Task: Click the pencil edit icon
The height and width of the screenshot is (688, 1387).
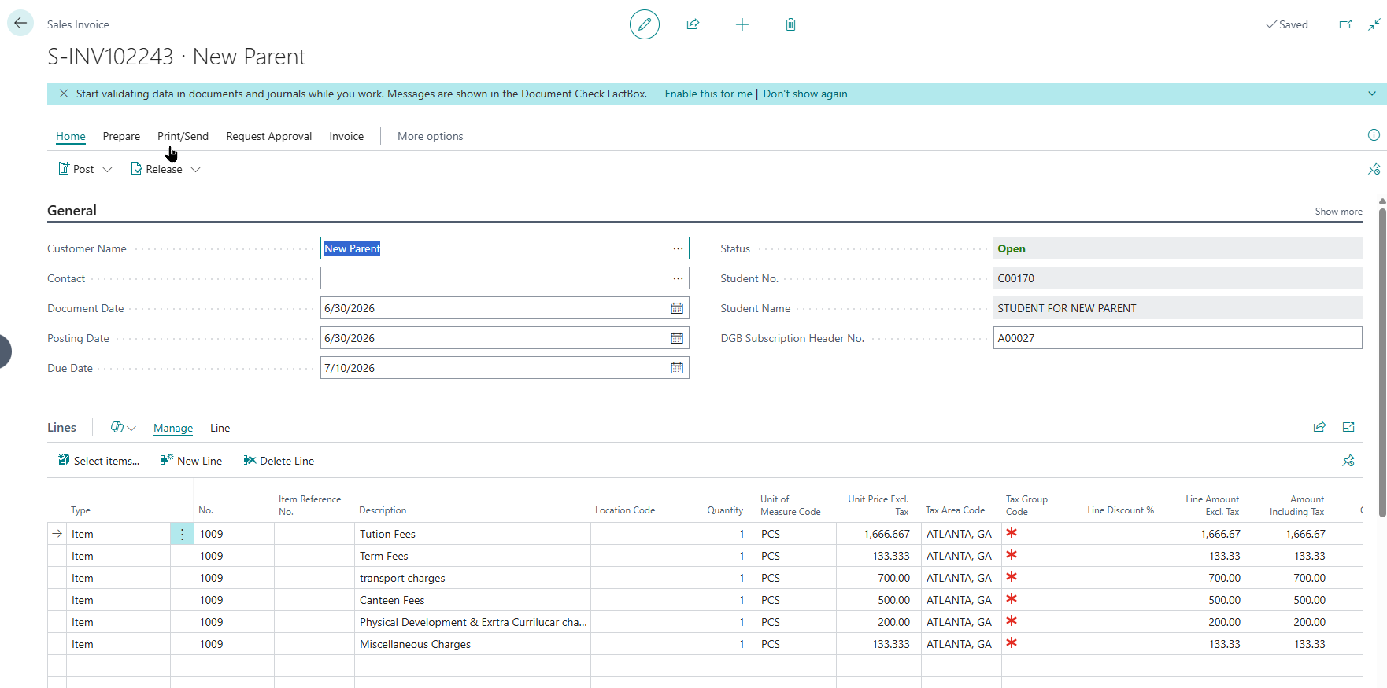Action: (x=644, y=24)
